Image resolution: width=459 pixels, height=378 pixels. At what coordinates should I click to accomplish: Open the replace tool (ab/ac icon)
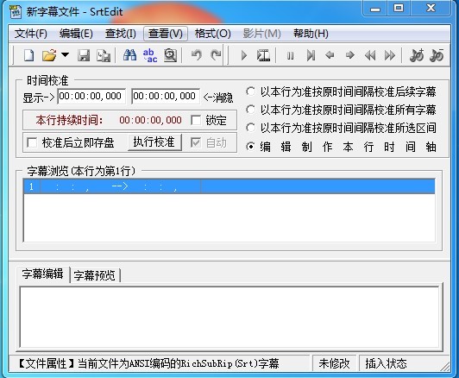150,55
